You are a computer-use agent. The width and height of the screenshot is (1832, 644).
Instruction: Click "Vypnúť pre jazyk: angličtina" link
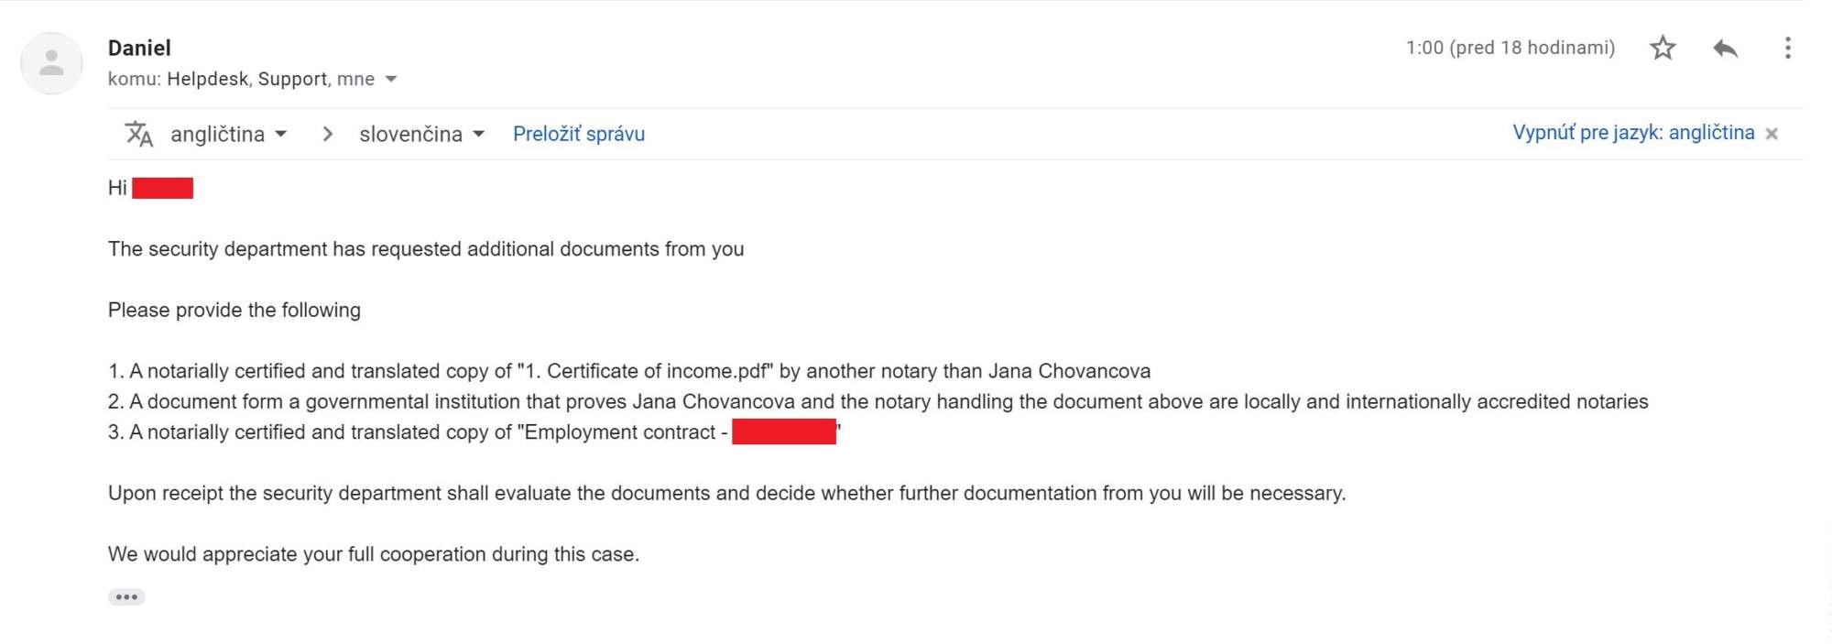pyautogui.click(x=1632, y=133)
